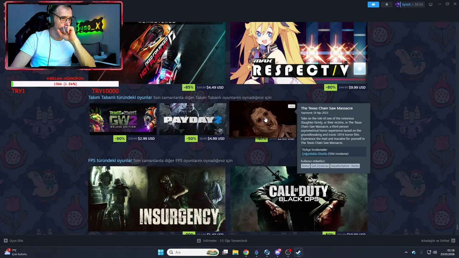This screenshot has width=459, height=258.
Task: Show hidden system tray icons
Action: (406, 252)
